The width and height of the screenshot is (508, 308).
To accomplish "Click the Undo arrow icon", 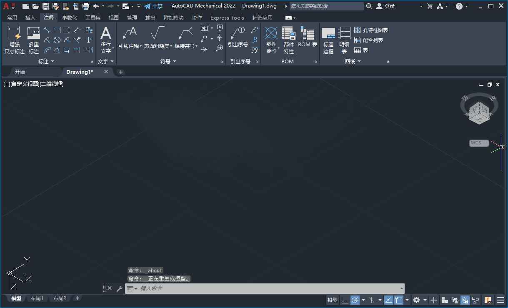I will pyautogui.click(x=96, y=6).
